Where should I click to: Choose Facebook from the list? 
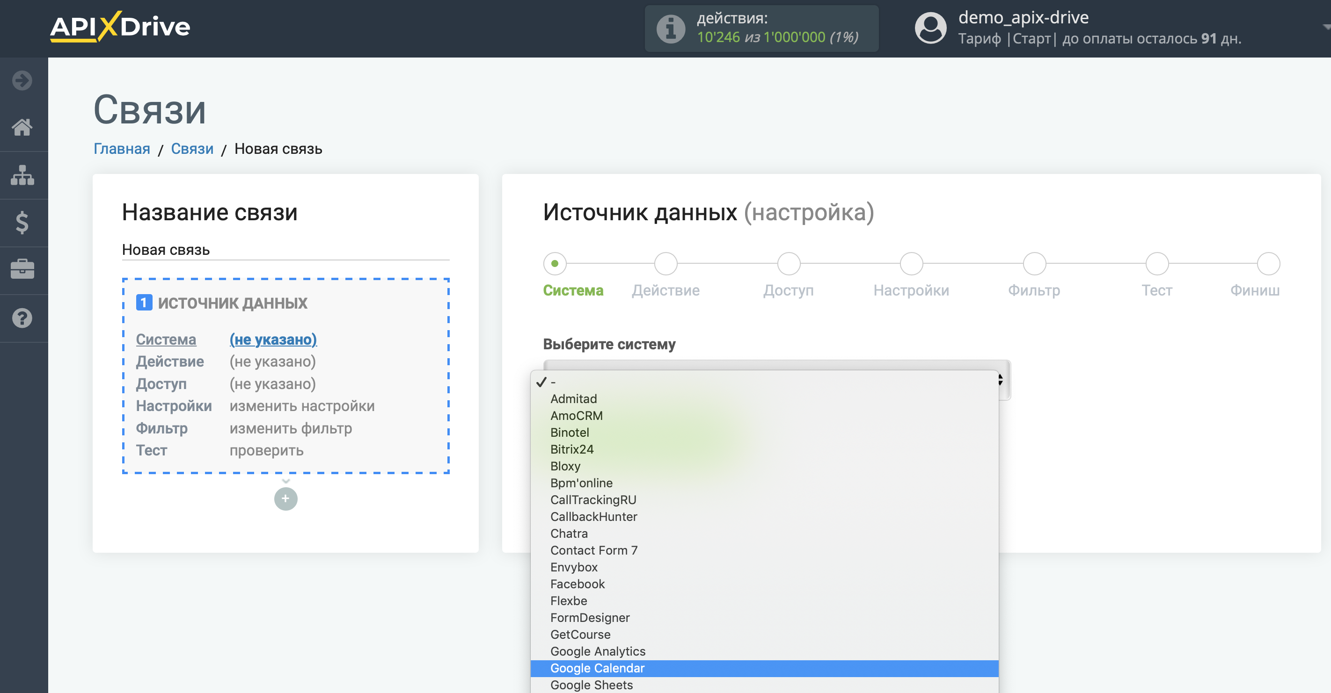click(x=765, y=584)
